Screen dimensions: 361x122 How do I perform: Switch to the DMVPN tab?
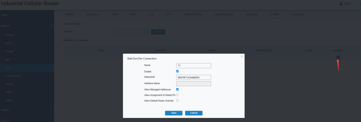(x=70, y=14)
